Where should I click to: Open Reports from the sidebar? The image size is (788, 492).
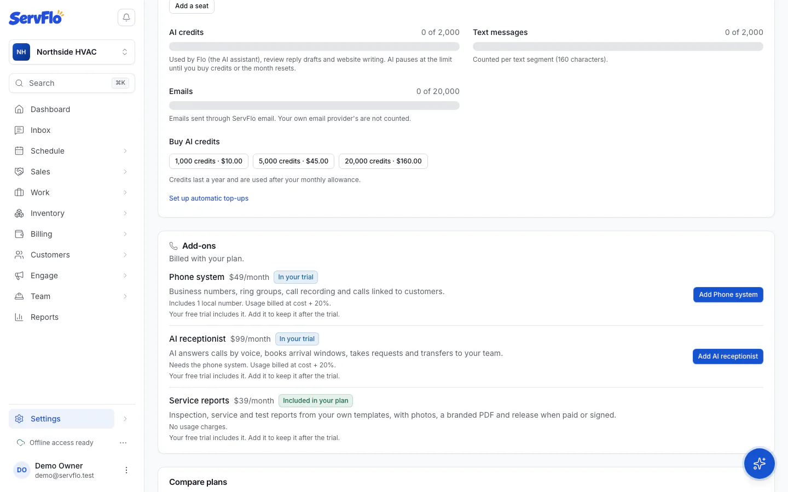72,317
